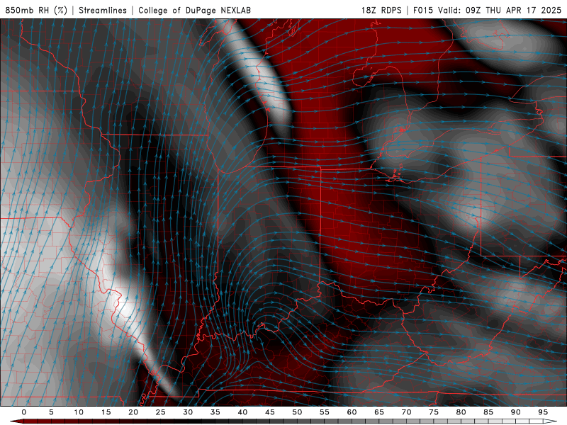Screen dimensions: 567x425
Task: Click the "850mb RH (%)" title text
Action: tap(36, 10)
